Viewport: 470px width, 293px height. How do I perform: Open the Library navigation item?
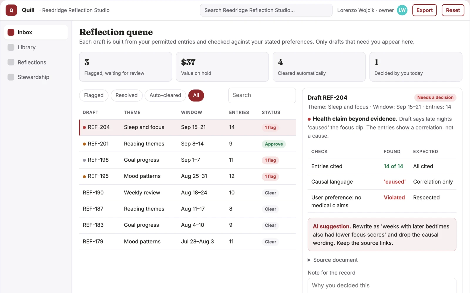point(36,47)
